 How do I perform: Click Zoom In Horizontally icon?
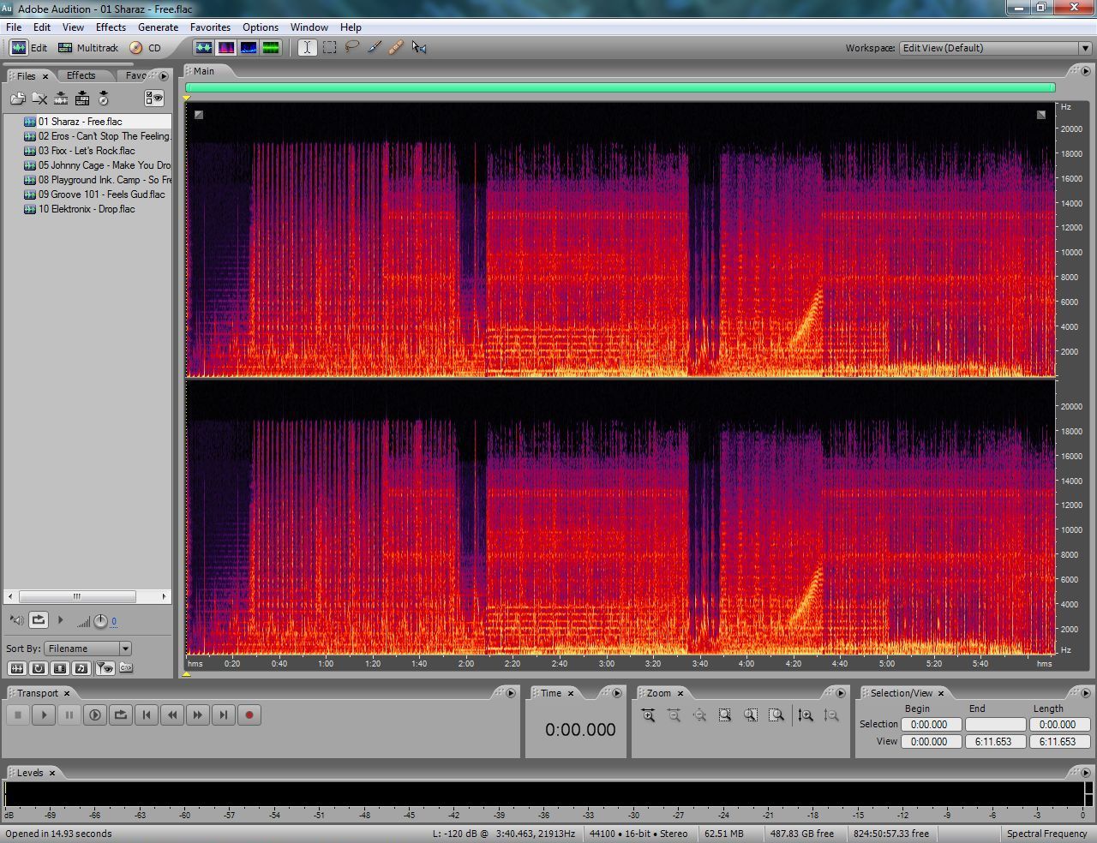pyautogui.click(x=648, y=715)
